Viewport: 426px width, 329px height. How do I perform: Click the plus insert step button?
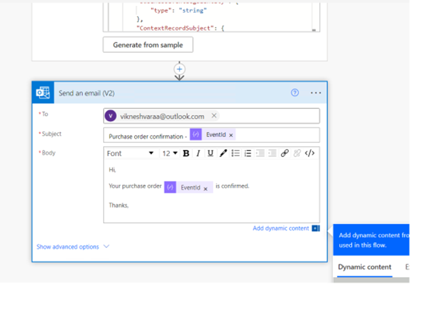179,69
